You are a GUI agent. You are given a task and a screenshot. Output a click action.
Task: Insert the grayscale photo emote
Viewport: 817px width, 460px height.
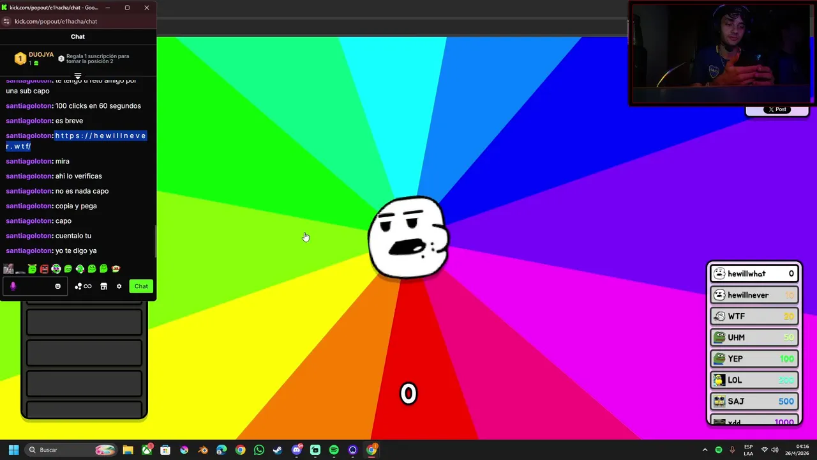pos(8,269)
